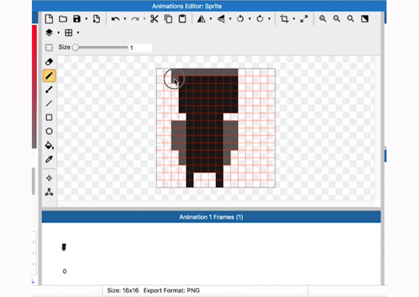Select the origin point crosshair tool

49,178
